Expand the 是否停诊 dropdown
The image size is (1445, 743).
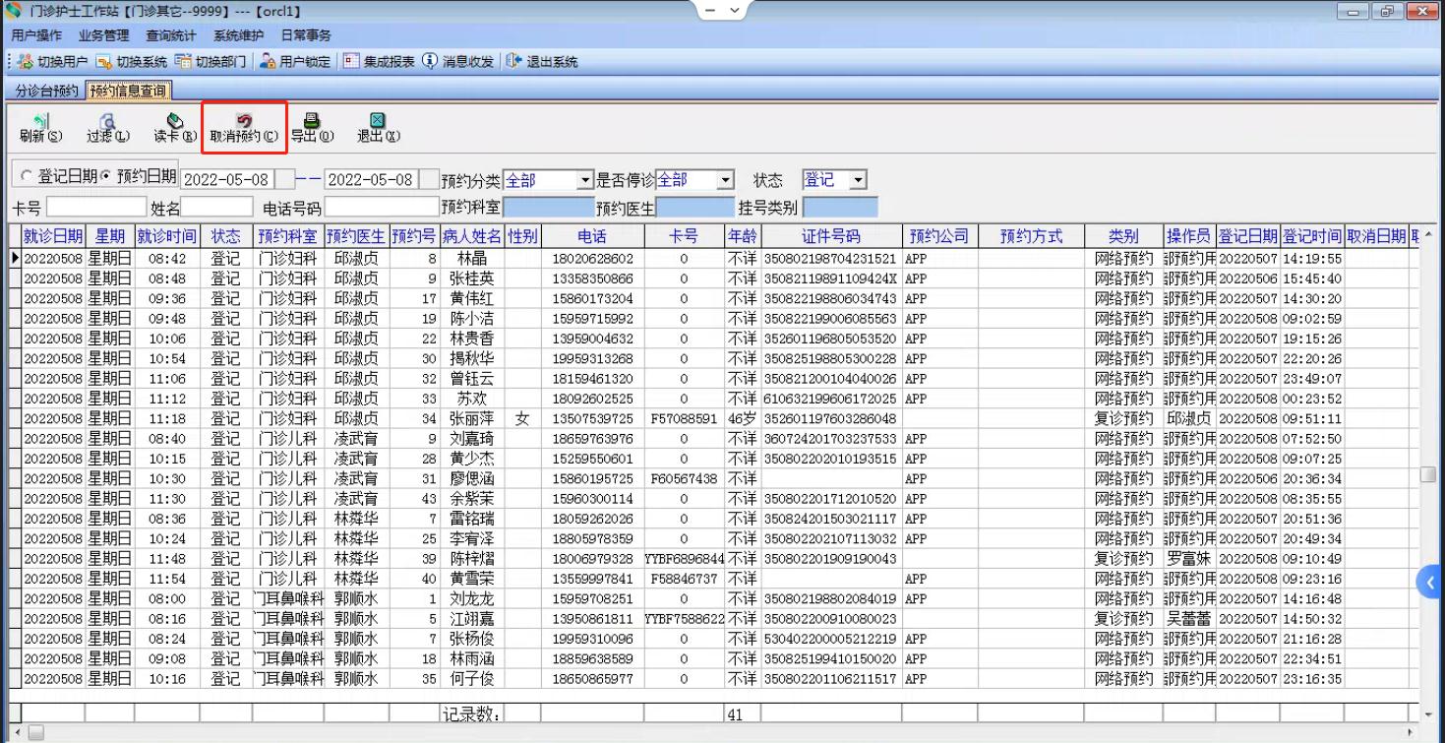[x=726, y=180]
